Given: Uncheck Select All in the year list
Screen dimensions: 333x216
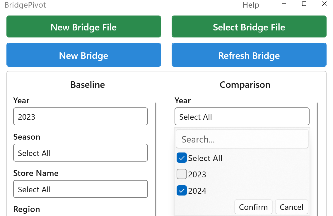Looking at the screenshot, I should (x=182, y=158).
